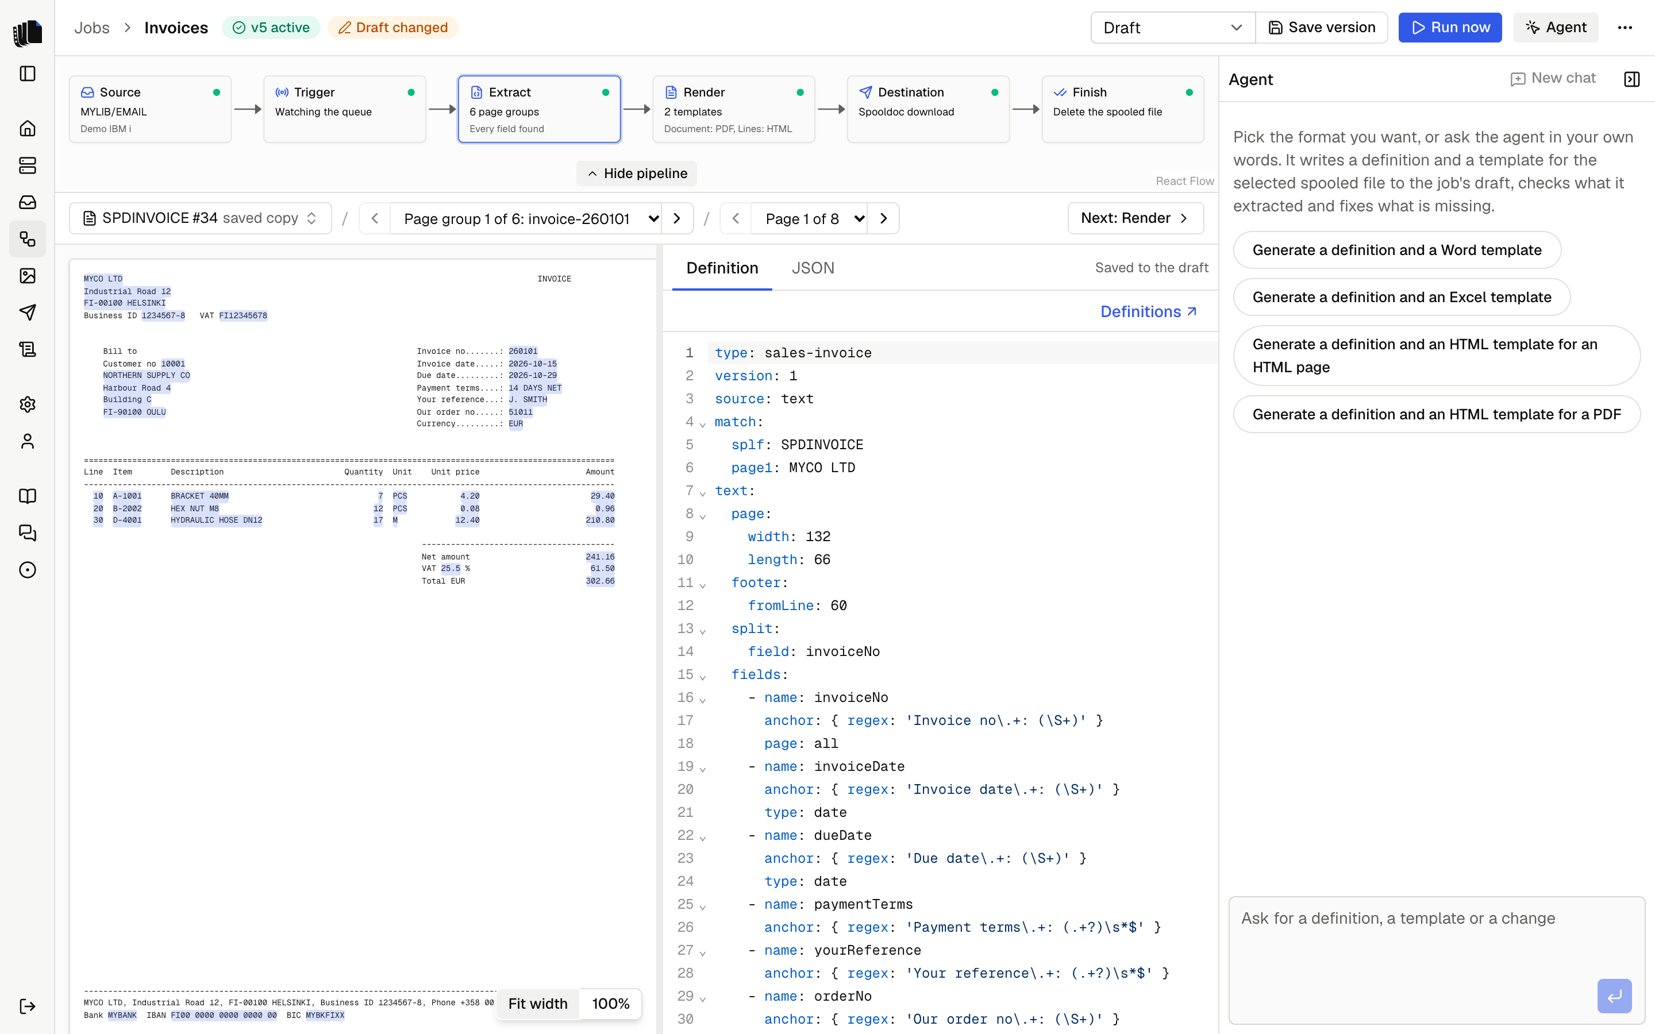Open the paper plane icon in sidebar
The image size is (1655, 1034).
[28, 312]
